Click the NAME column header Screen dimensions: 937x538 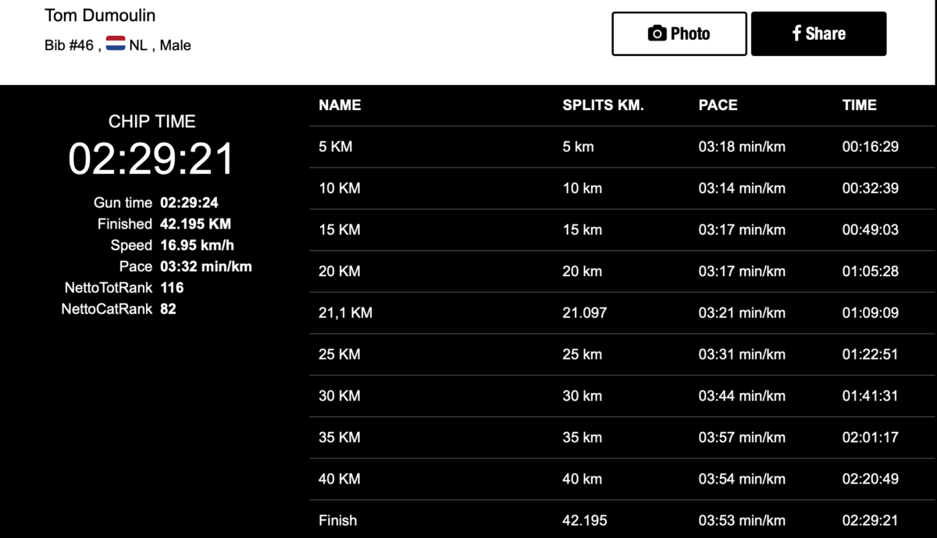point(340,105)
